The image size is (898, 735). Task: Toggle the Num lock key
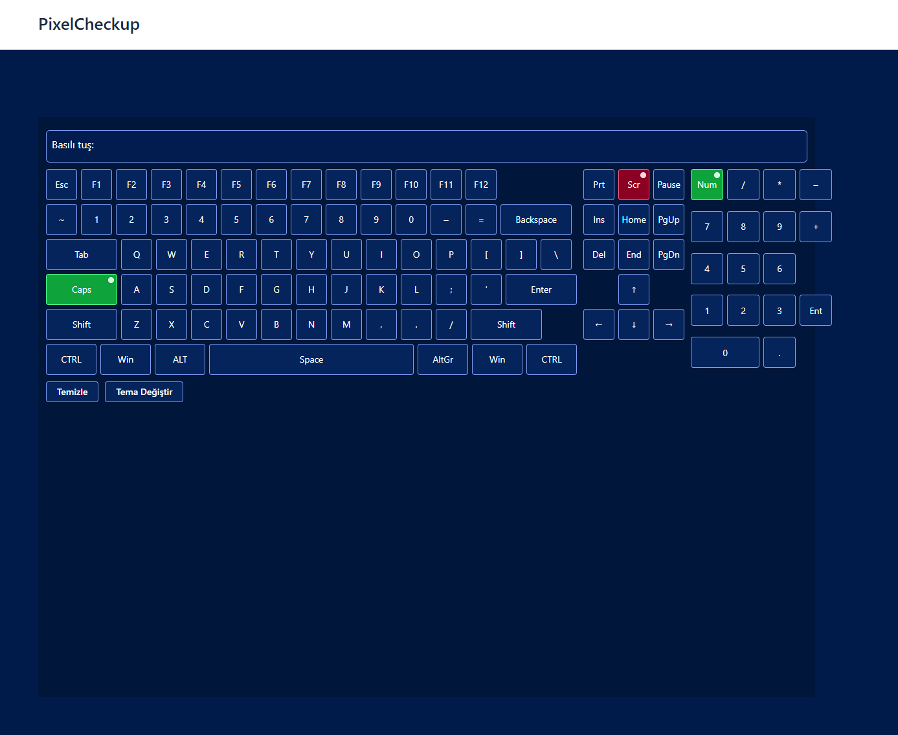(x=706, y=185)
